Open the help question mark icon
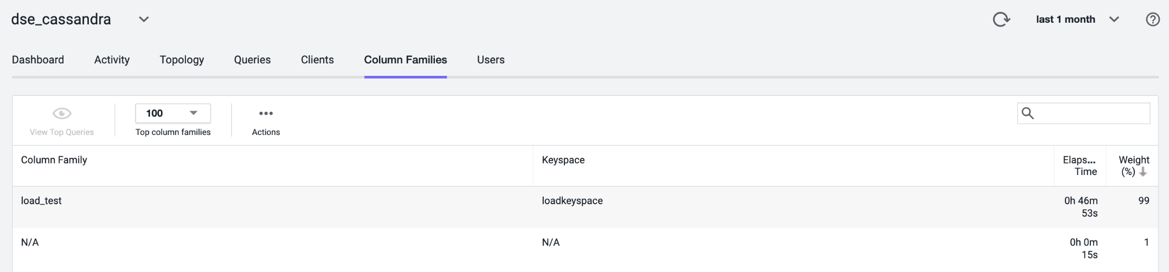Viewport: 1169px width, 272px height. point(1153,20)
